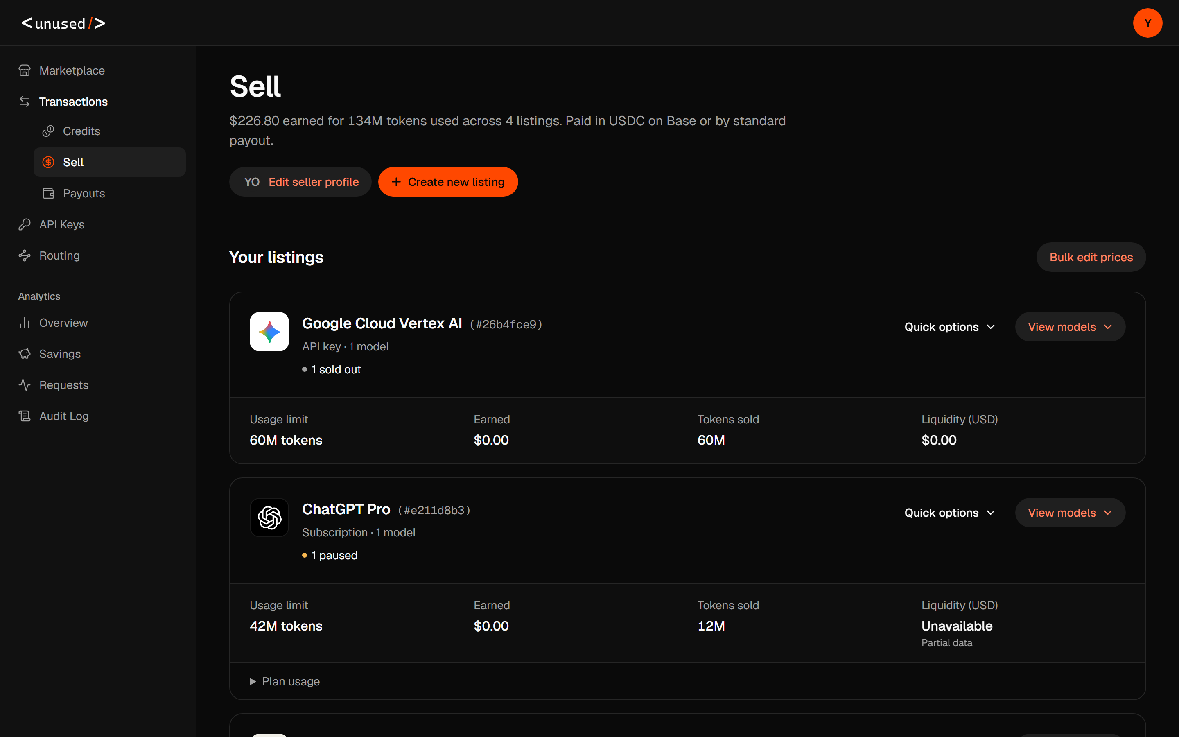Open Quick options for Google Cloud Vertex AI

pyautogui.click(x=949, y=327)
